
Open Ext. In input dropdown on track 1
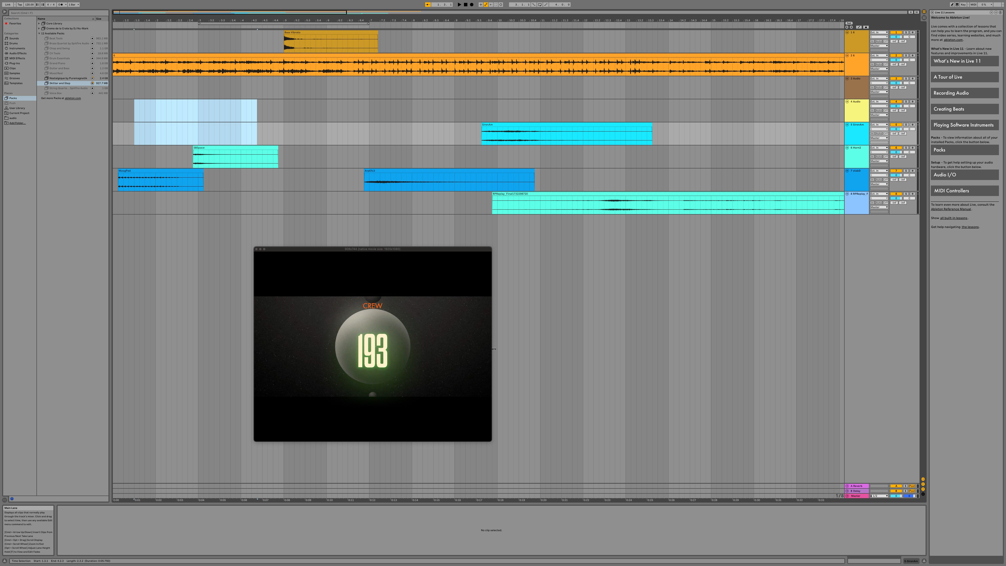879,32
